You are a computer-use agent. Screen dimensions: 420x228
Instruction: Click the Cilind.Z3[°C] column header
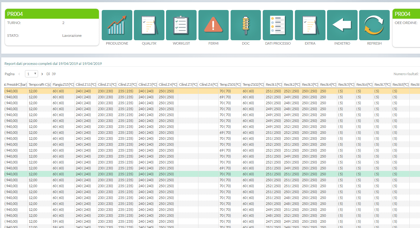[x=148, y=85]
